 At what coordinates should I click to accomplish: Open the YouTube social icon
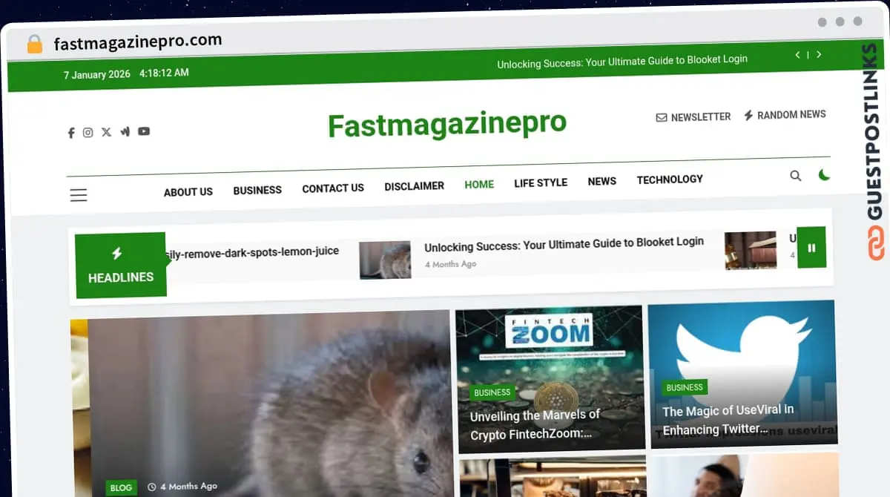click(144, 131)
